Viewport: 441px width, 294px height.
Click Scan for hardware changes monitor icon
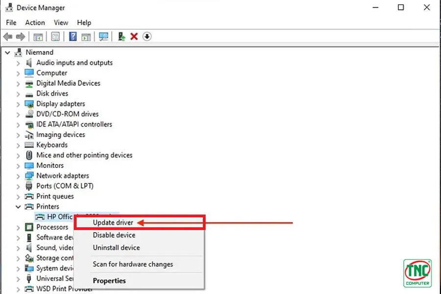[103, 37]
